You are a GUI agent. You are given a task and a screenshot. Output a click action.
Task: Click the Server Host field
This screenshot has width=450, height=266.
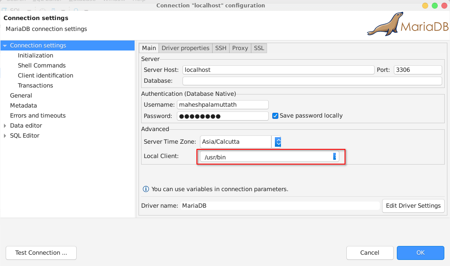(x=278, y=70)
